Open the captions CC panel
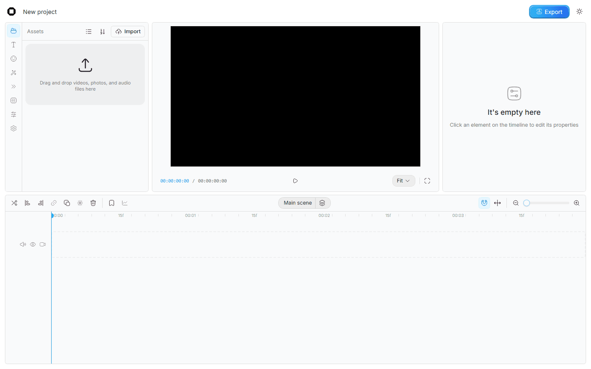The image size is (591, 369). point(14,100)
